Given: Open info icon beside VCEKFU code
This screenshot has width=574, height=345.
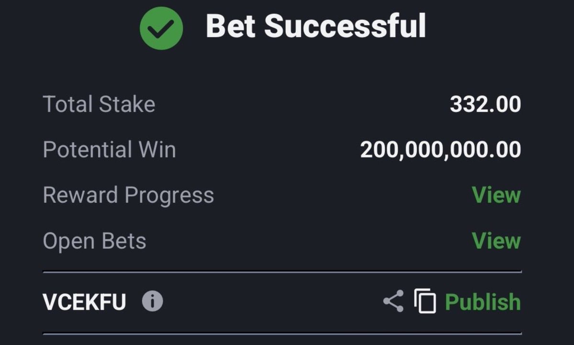Looking at the screenshot, I should click(153, 301).
